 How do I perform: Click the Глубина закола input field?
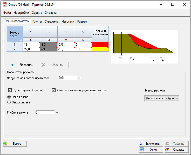pos(44,112)
